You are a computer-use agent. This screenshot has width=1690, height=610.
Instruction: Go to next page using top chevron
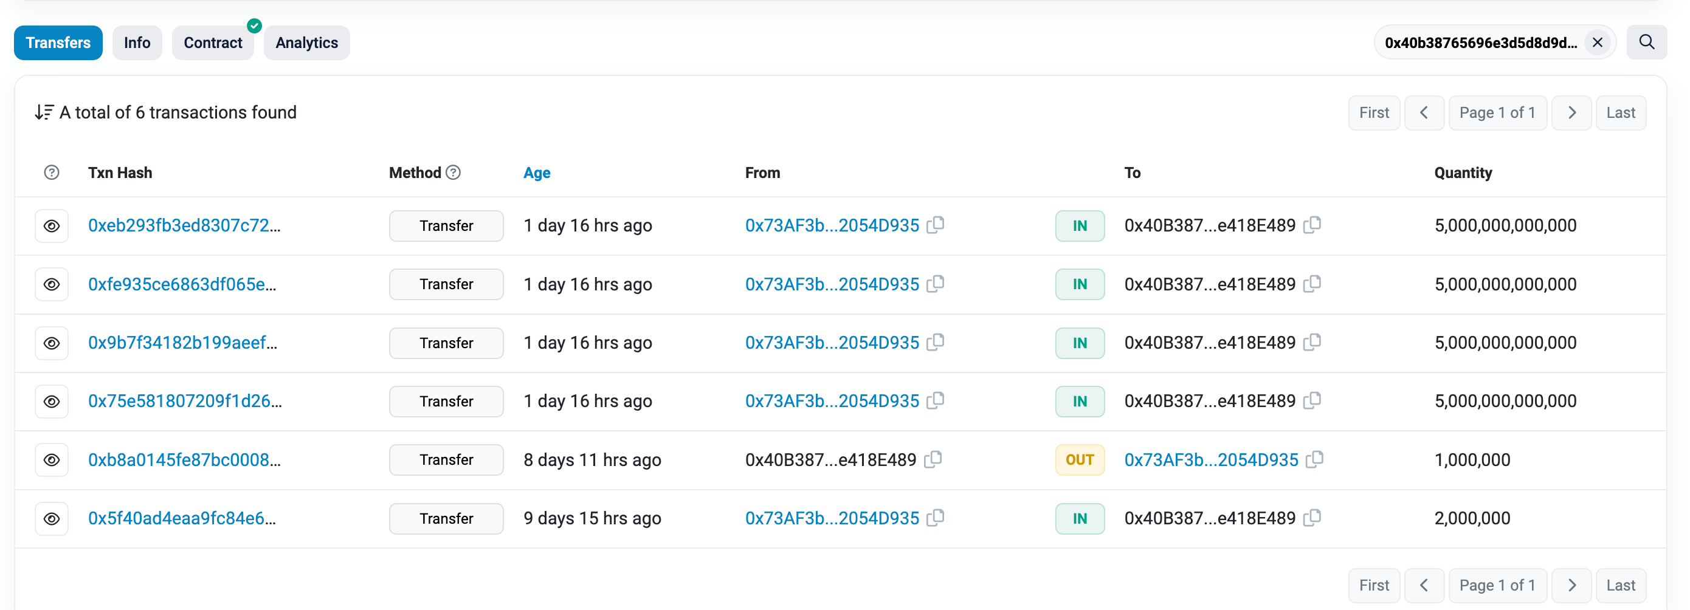[1572, 113]
